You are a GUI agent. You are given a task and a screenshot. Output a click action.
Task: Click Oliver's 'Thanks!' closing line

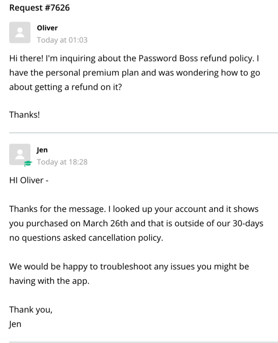[x=24, y=115]
